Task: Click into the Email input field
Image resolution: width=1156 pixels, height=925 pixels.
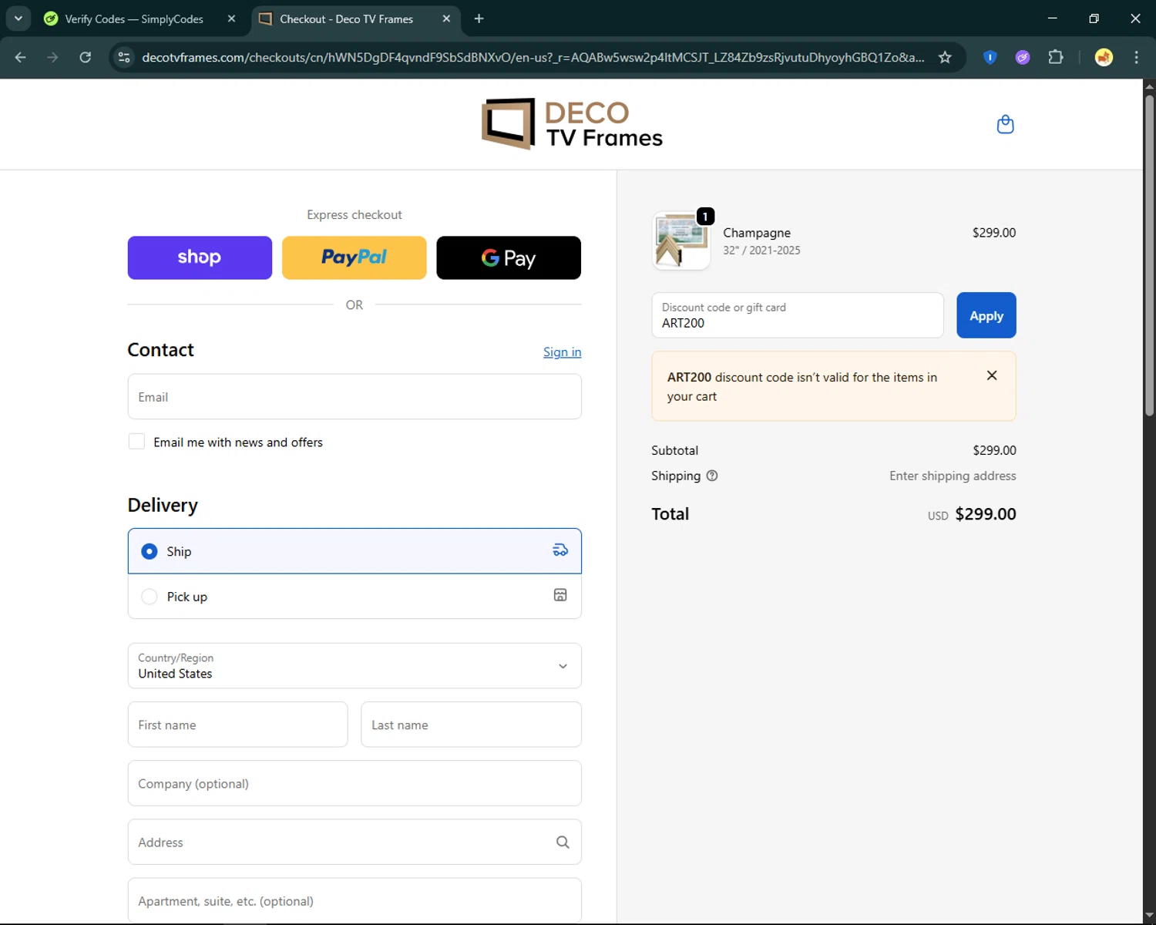Action: coord(355,397)
